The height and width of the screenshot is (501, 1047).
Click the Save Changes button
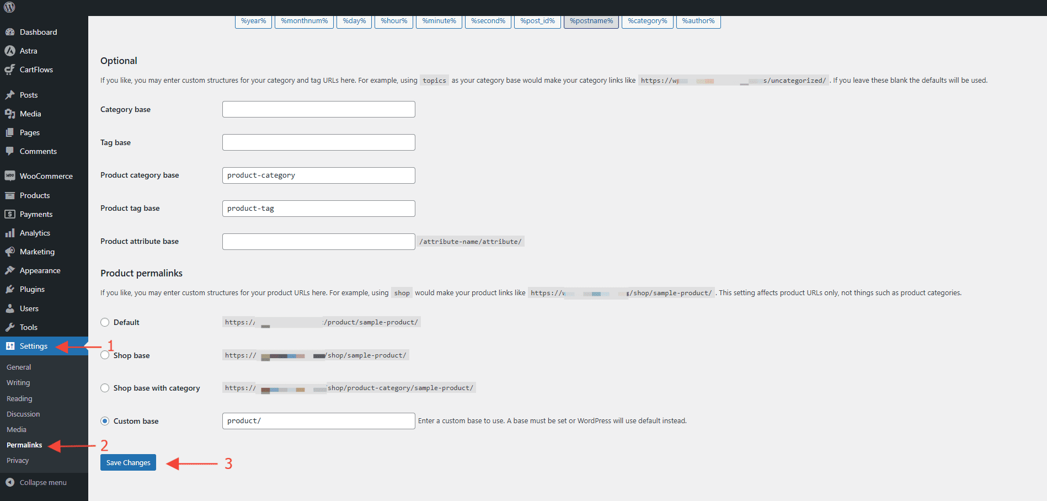click(x=128, y=462)
